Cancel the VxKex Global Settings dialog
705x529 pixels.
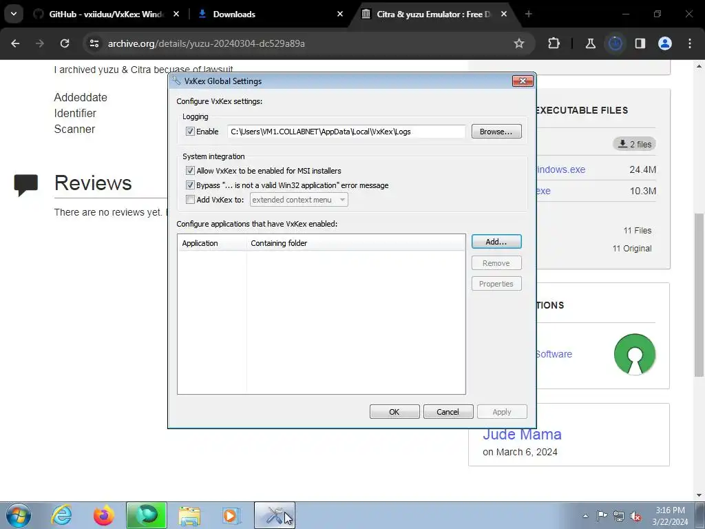448,412
